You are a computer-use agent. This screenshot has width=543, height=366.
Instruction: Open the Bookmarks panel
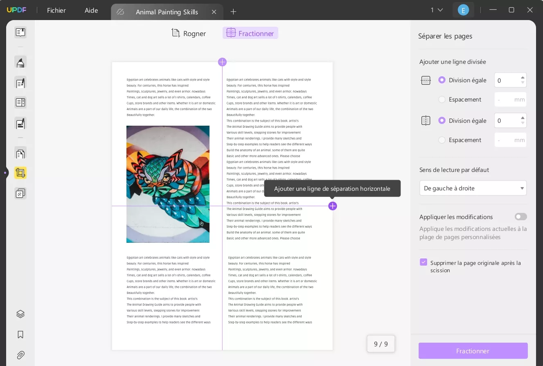[x=20, y=334]
